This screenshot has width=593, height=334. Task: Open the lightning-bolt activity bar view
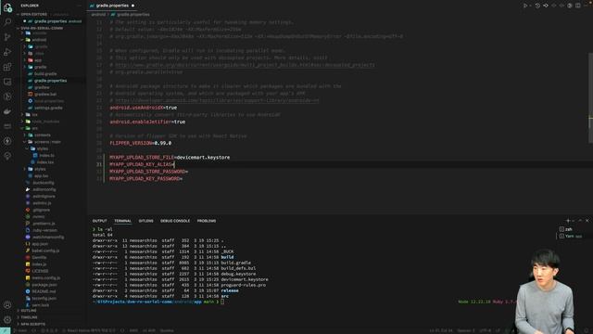7,141
